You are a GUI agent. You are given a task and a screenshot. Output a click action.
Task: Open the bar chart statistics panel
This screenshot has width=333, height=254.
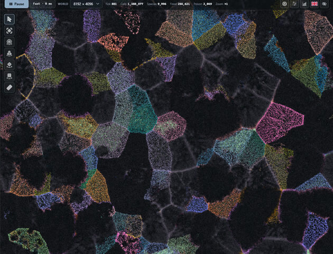coord(304,4)
